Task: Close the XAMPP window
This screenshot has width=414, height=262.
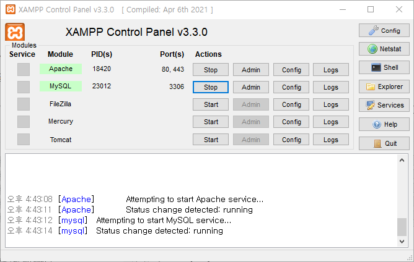Action: point(399,9)
